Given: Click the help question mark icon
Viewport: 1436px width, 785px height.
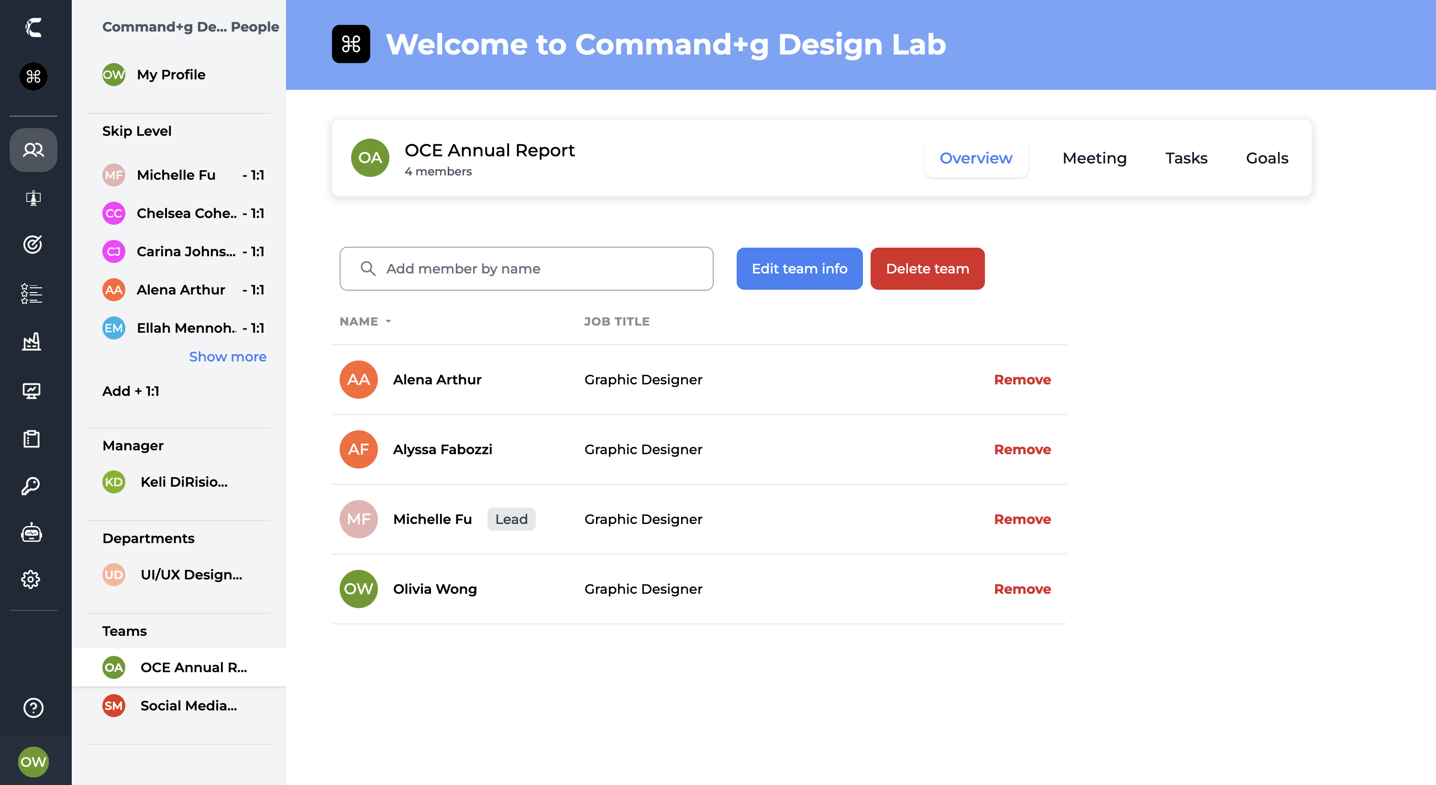Looking at the screenshot, I should coord(33,708).
